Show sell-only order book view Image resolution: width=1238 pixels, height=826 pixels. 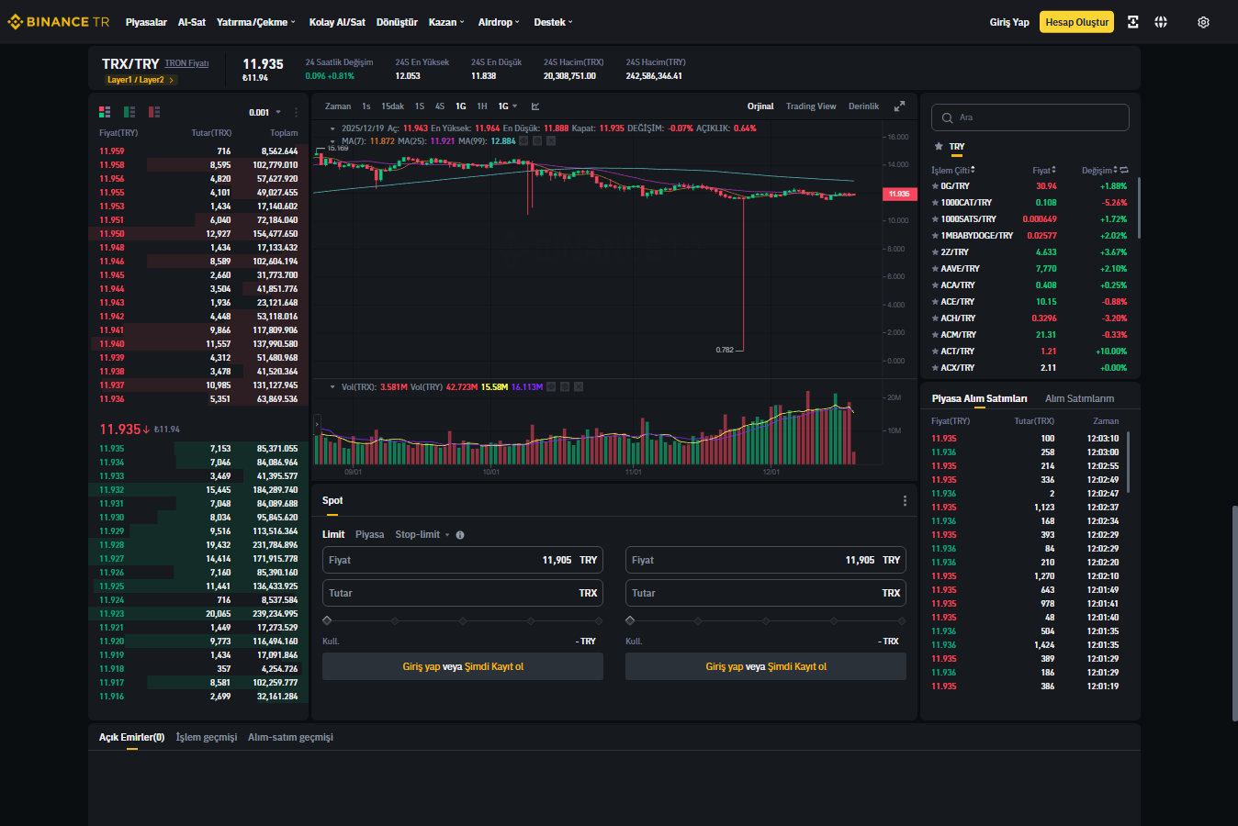[x=154, y=112]
